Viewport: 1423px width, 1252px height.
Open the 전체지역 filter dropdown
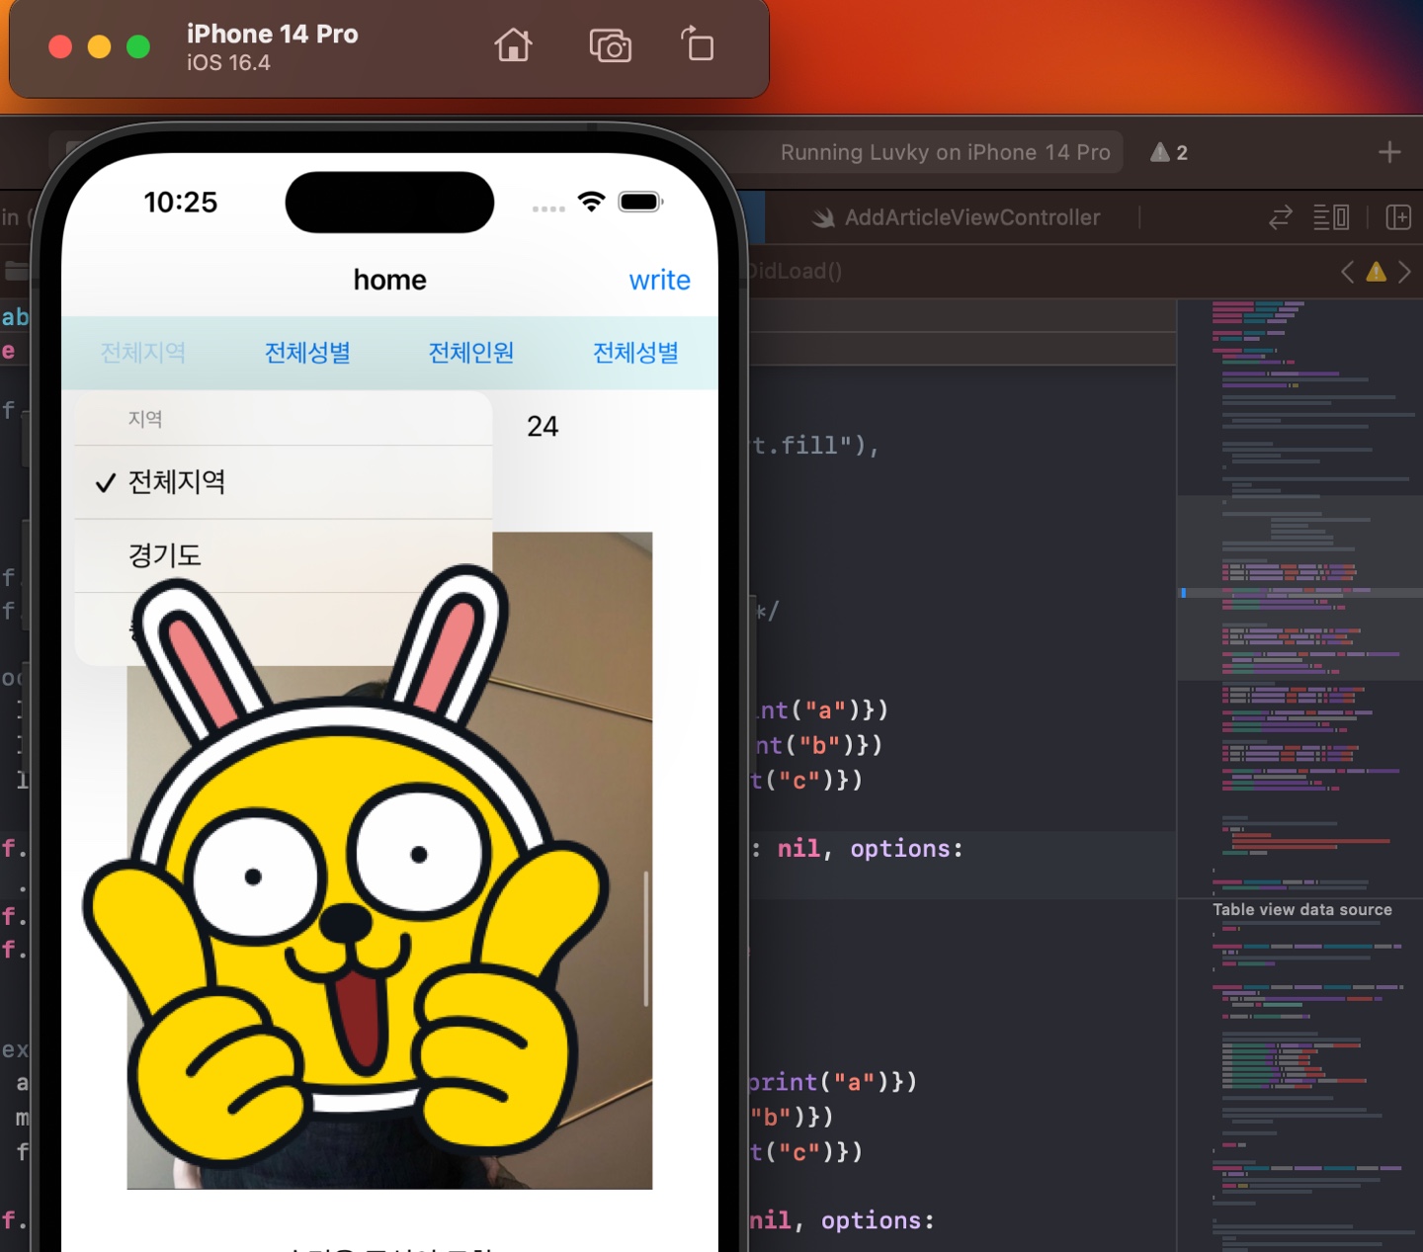point(143,353)
